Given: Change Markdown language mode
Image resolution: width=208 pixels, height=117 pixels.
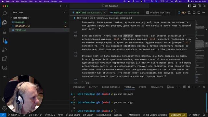Looking at the screenshot, I should point(134,115).
